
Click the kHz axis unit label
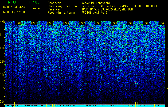(2, 22)
